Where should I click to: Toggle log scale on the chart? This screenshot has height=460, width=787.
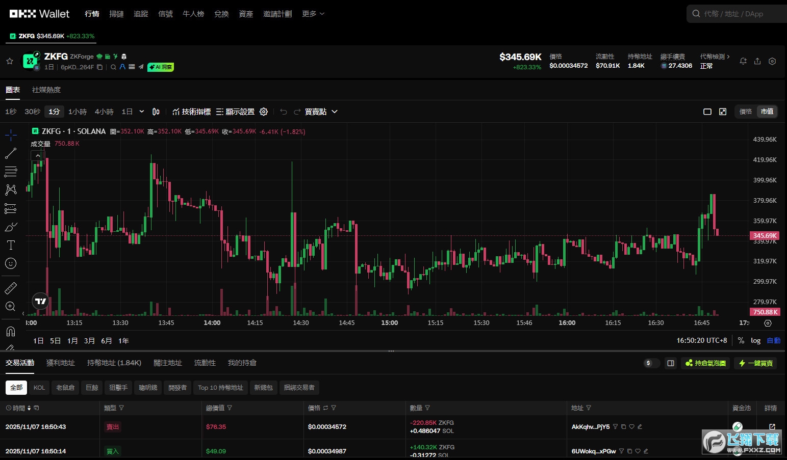pos(755,340)
